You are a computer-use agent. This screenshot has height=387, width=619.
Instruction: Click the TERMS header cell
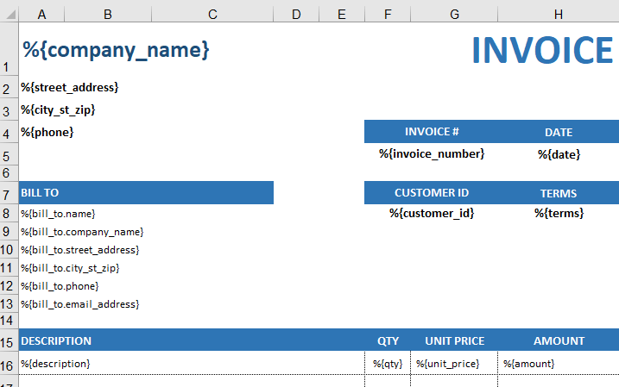click(559, 193)
